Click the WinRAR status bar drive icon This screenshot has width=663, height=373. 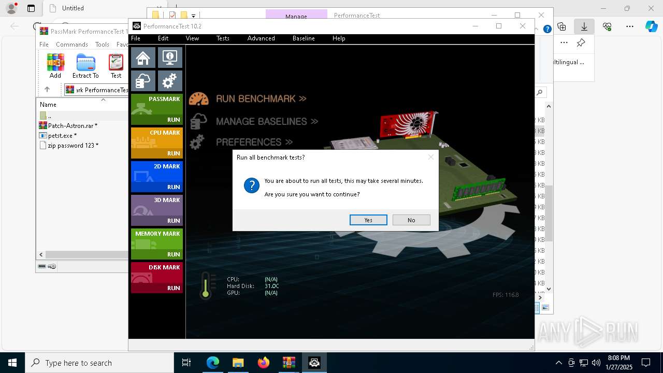(42, 266)
